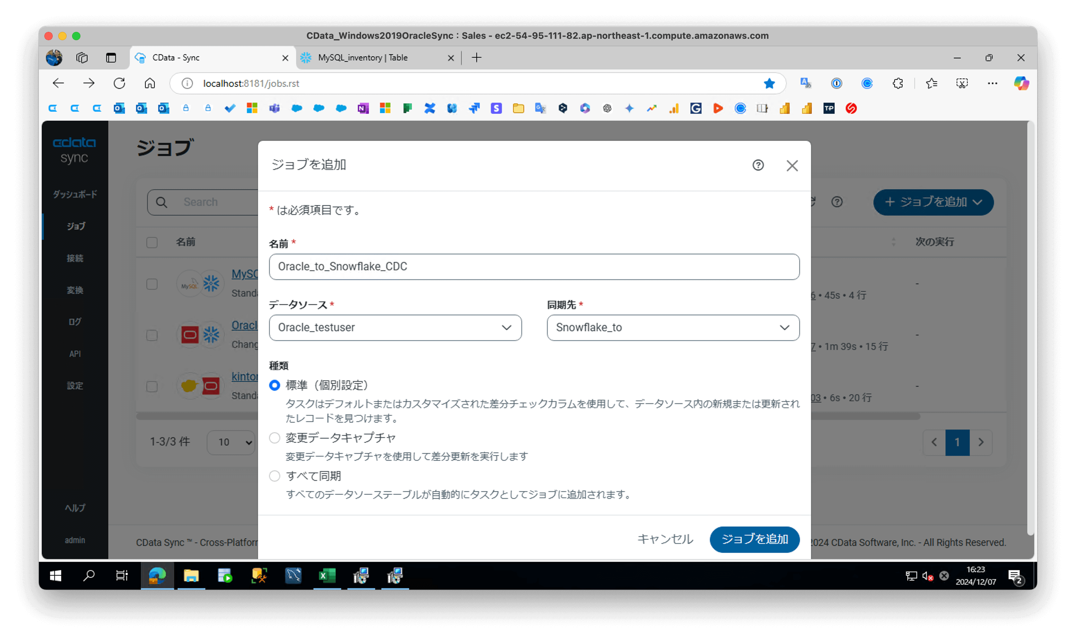Click the browser refresh icon

[119, 84]
